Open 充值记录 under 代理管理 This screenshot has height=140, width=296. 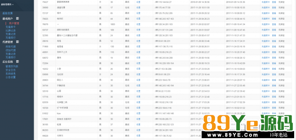[11, 54]
